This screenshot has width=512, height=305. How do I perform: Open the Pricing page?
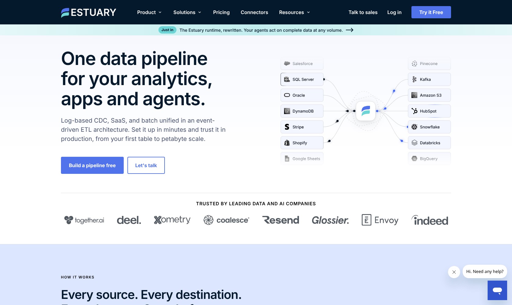(221, 13)
